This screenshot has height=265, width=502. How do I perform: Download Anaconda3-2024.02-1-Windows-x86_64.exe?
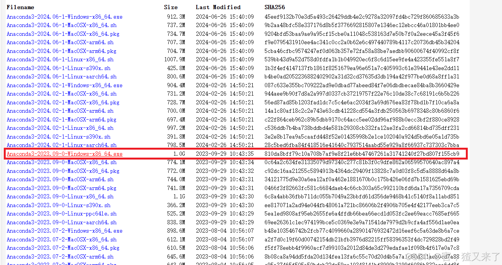tap(64, 85)
